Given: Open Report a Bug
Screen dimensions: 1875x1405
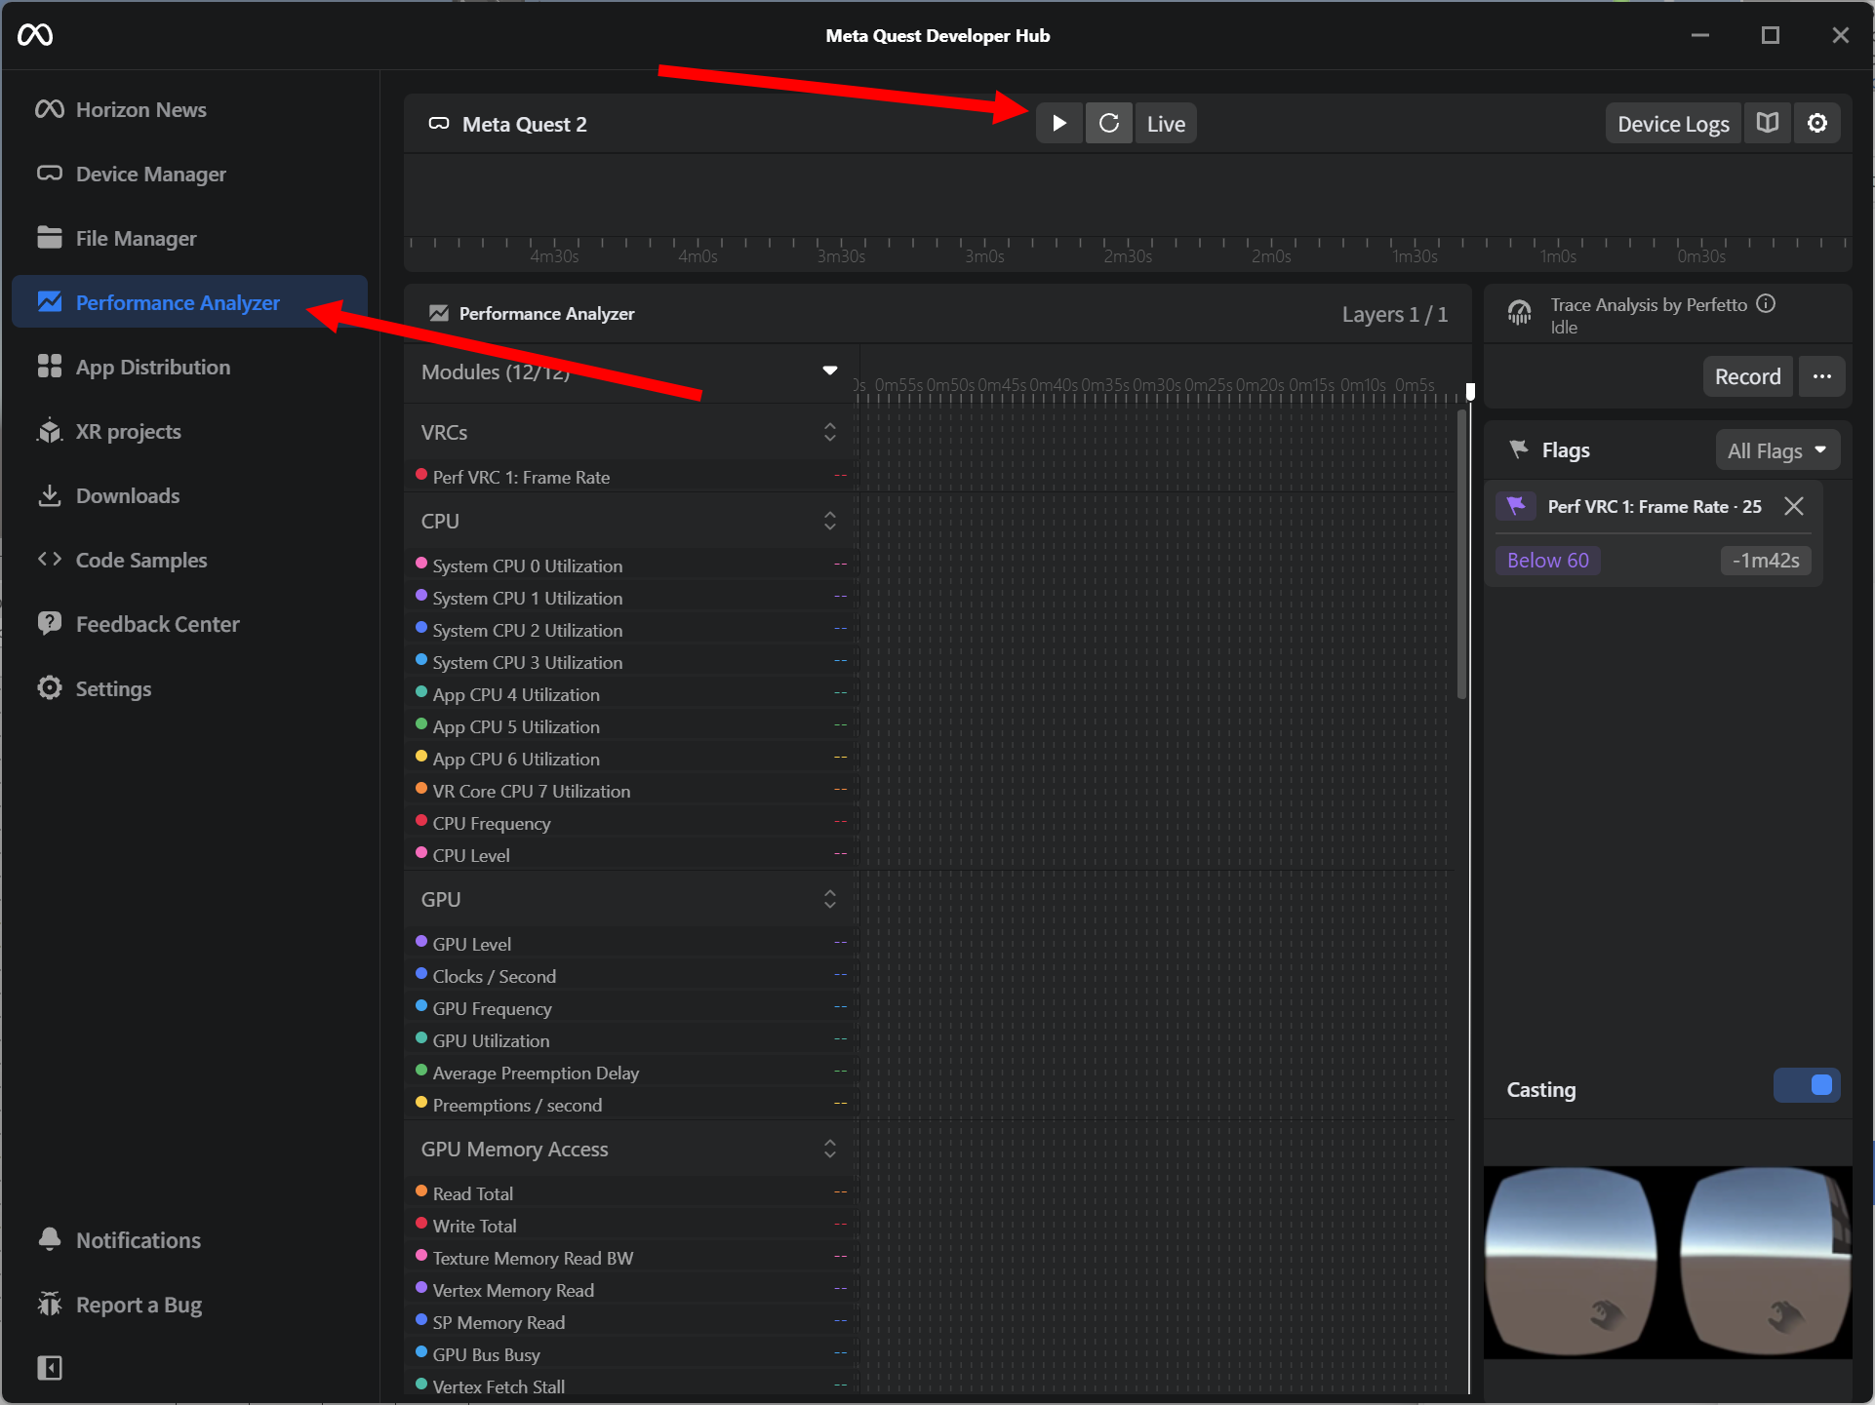Looking at the screenshot, I should click(191, 1305).
